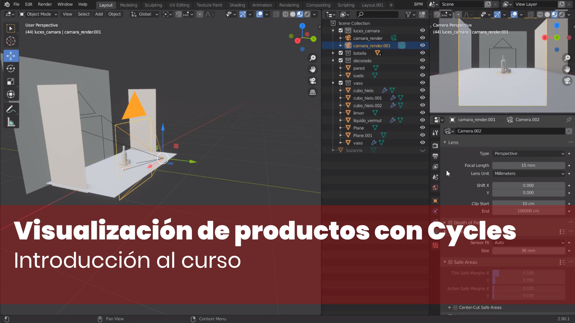Switch to the Compositing workspace tab
This screenshot has width=575, height=323.
(x=318, y=5)
